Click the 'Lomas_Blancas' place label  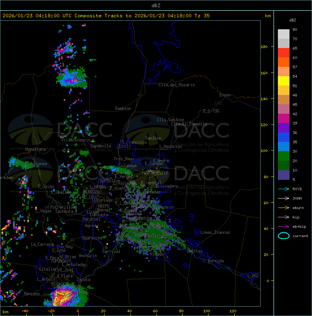click(x=215, y=233)
